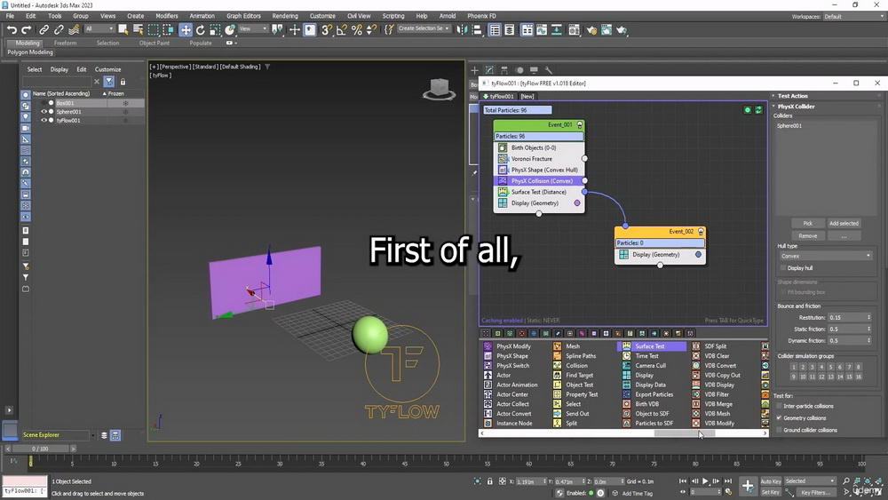Toggle the Angle Snap icon
This screenshot has height=500, width=888.
[342, 30]
